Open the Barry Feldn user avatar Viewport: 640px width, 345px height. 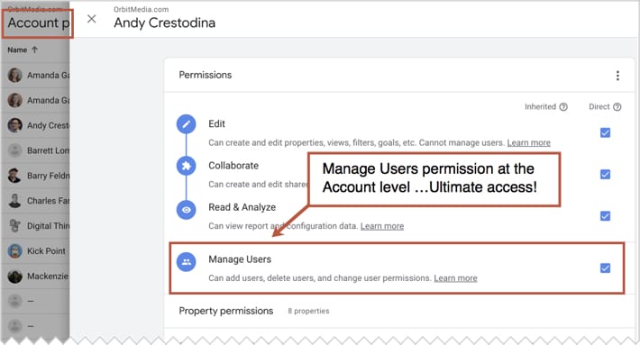coord(14,176)
